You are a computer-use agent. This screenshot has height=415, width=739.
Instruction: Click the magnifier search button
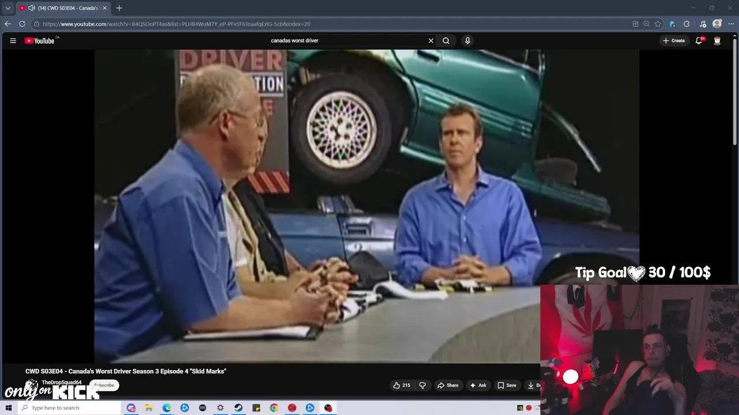pos(446,40)
